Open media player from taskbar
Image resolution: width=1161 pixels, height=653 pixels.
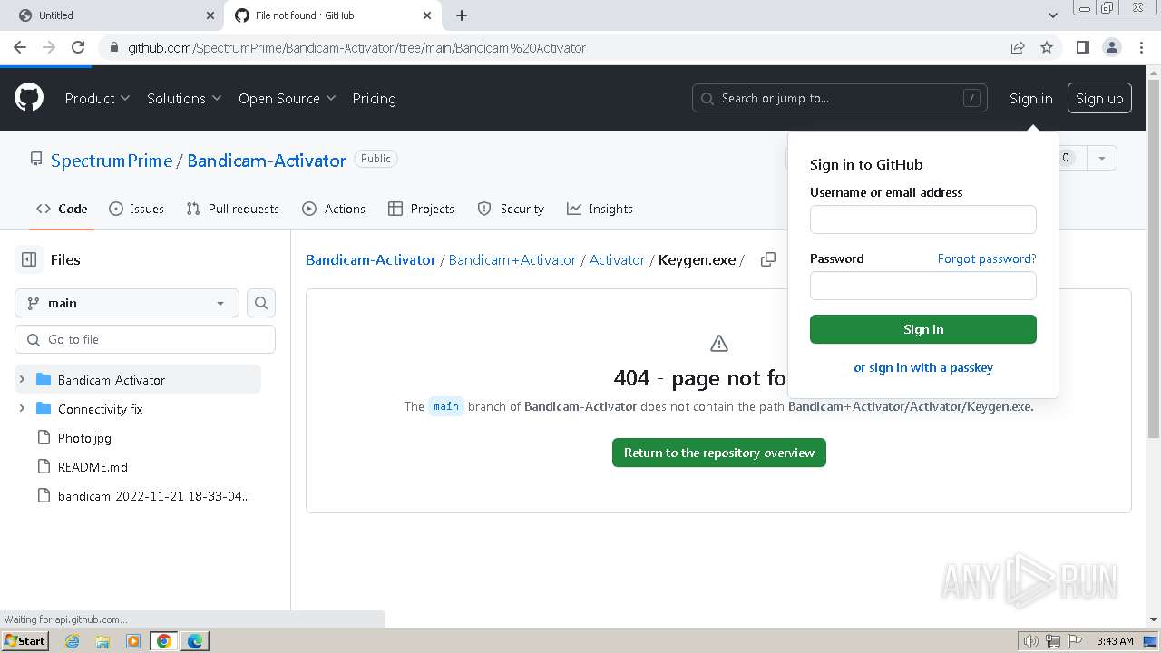point(133,641)
